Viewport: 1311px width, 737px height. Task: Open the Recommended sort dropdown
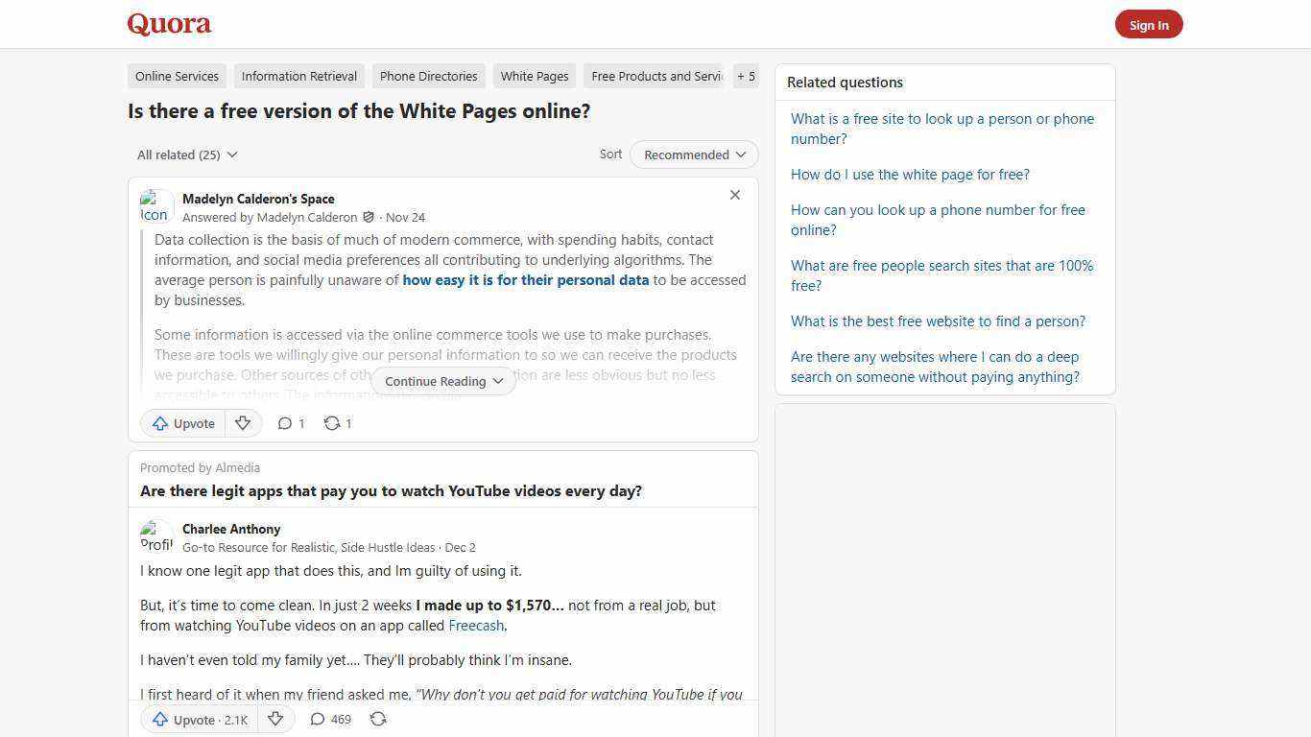[693, 155]
